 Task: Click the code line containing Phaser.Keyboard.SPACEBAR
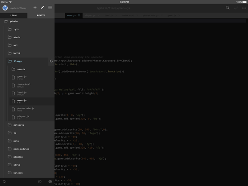pyautogui.click(x=93, y=61)
